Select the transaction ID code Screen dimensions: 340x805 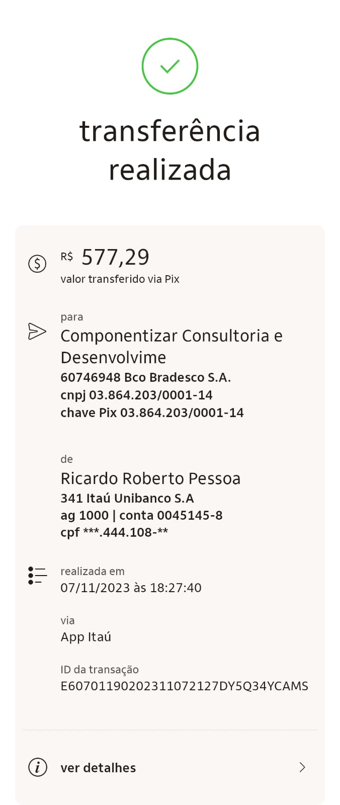pyautogui.click(x=184, y=686)
